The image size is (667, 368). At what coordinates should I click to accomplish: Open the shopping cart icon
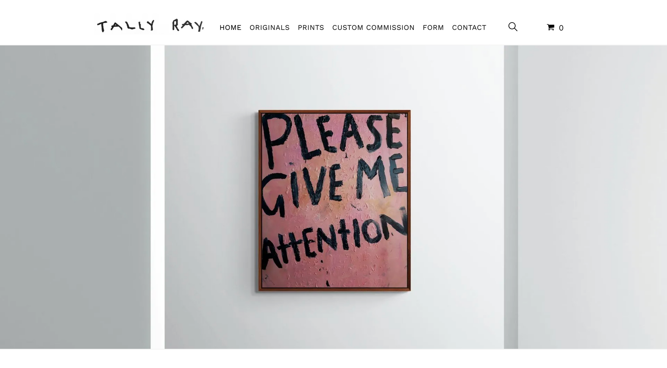tap(551, 27)
